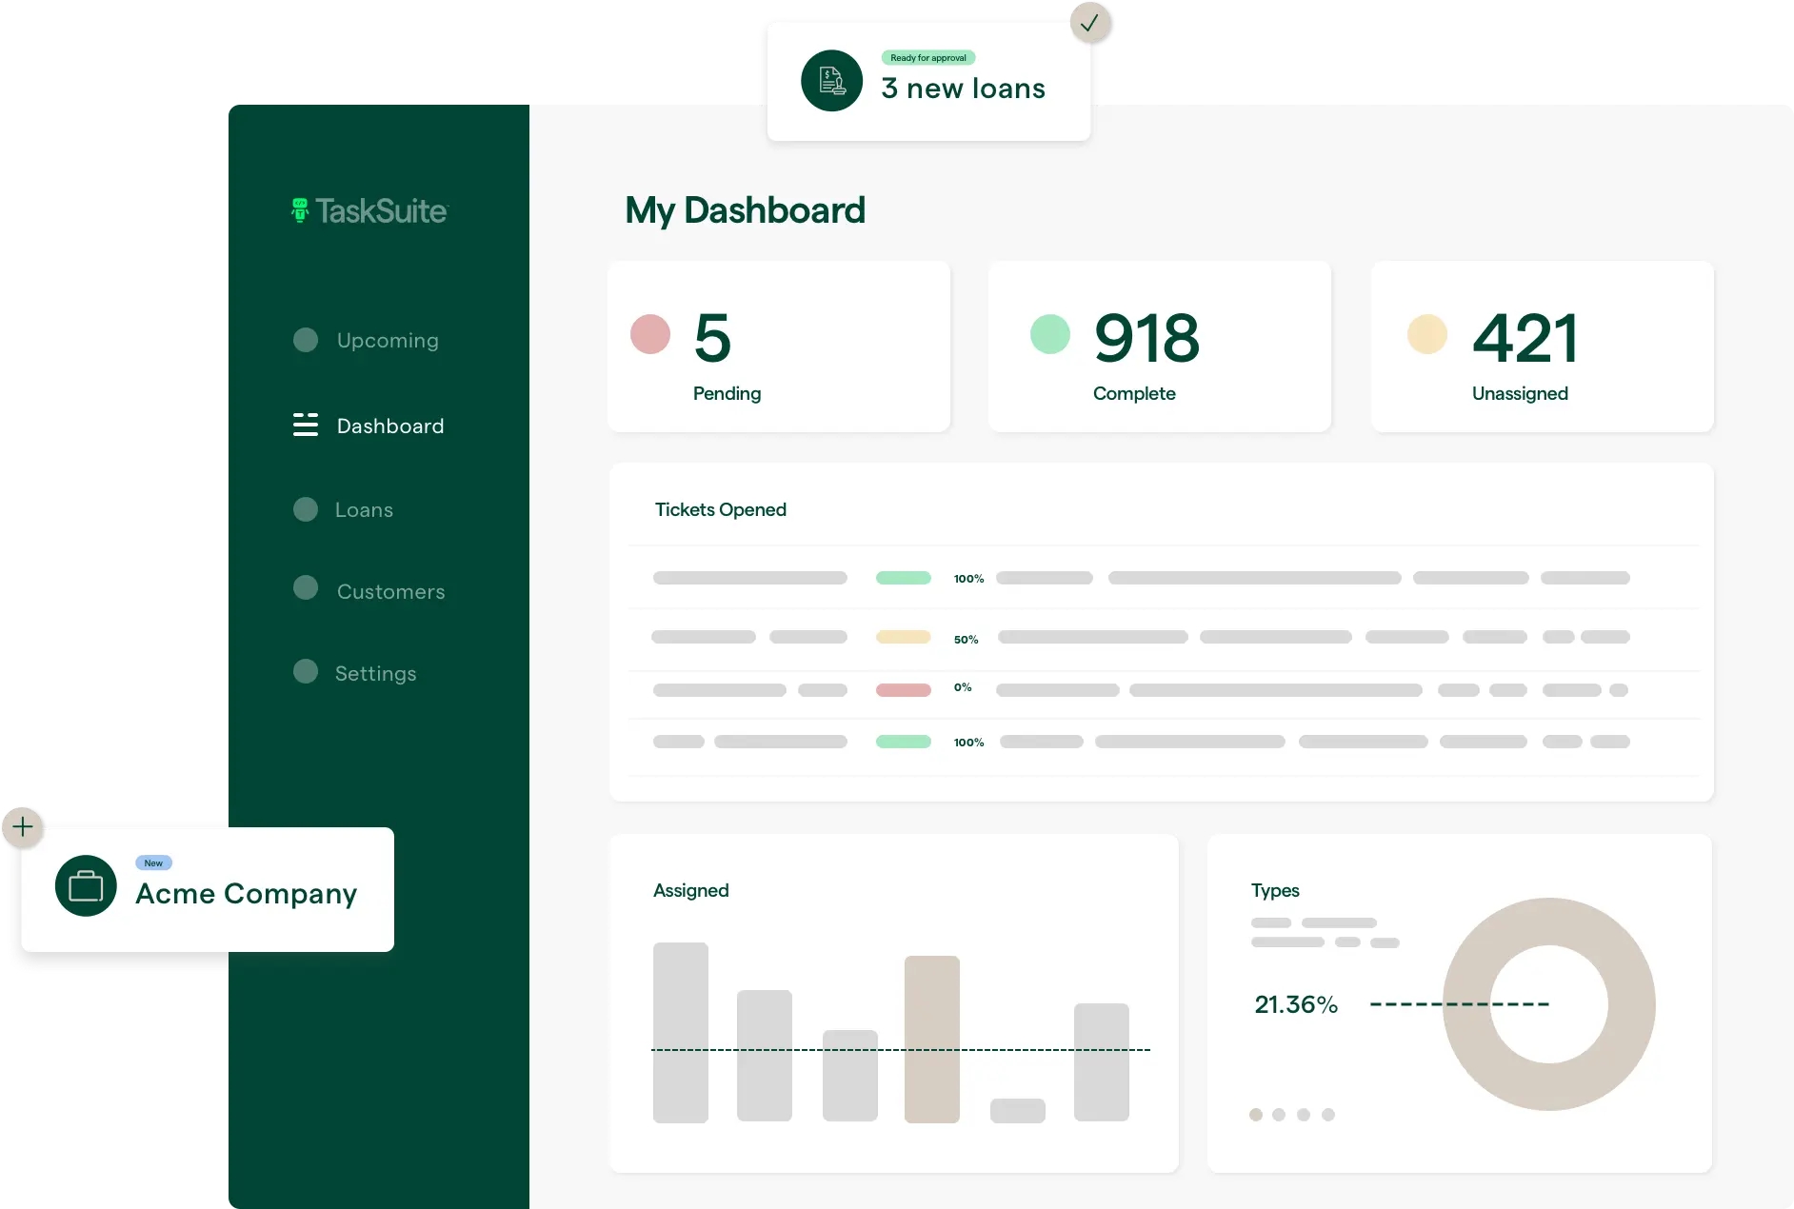Select the fourth pagination dot in Types card
1794x1209 pixels.
tap(1328, 1115)
